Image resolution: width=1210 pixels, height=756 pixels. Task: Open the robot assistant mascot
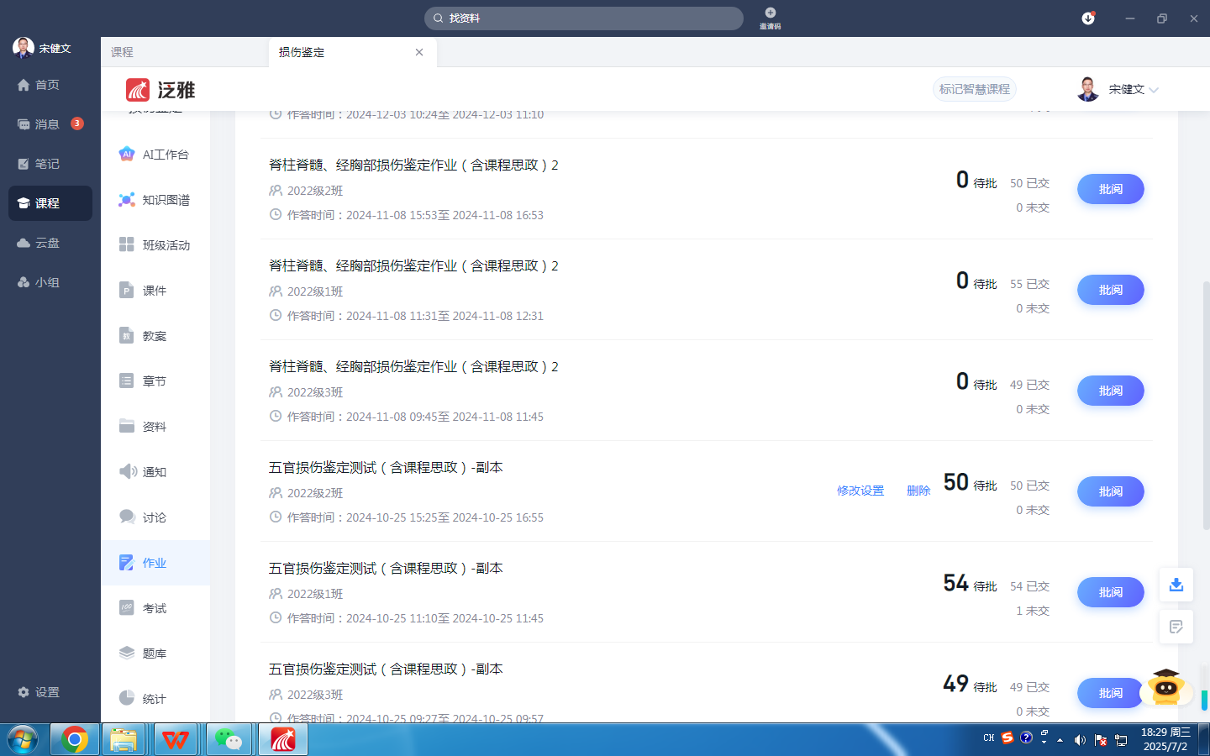[x=1166, y=687]
